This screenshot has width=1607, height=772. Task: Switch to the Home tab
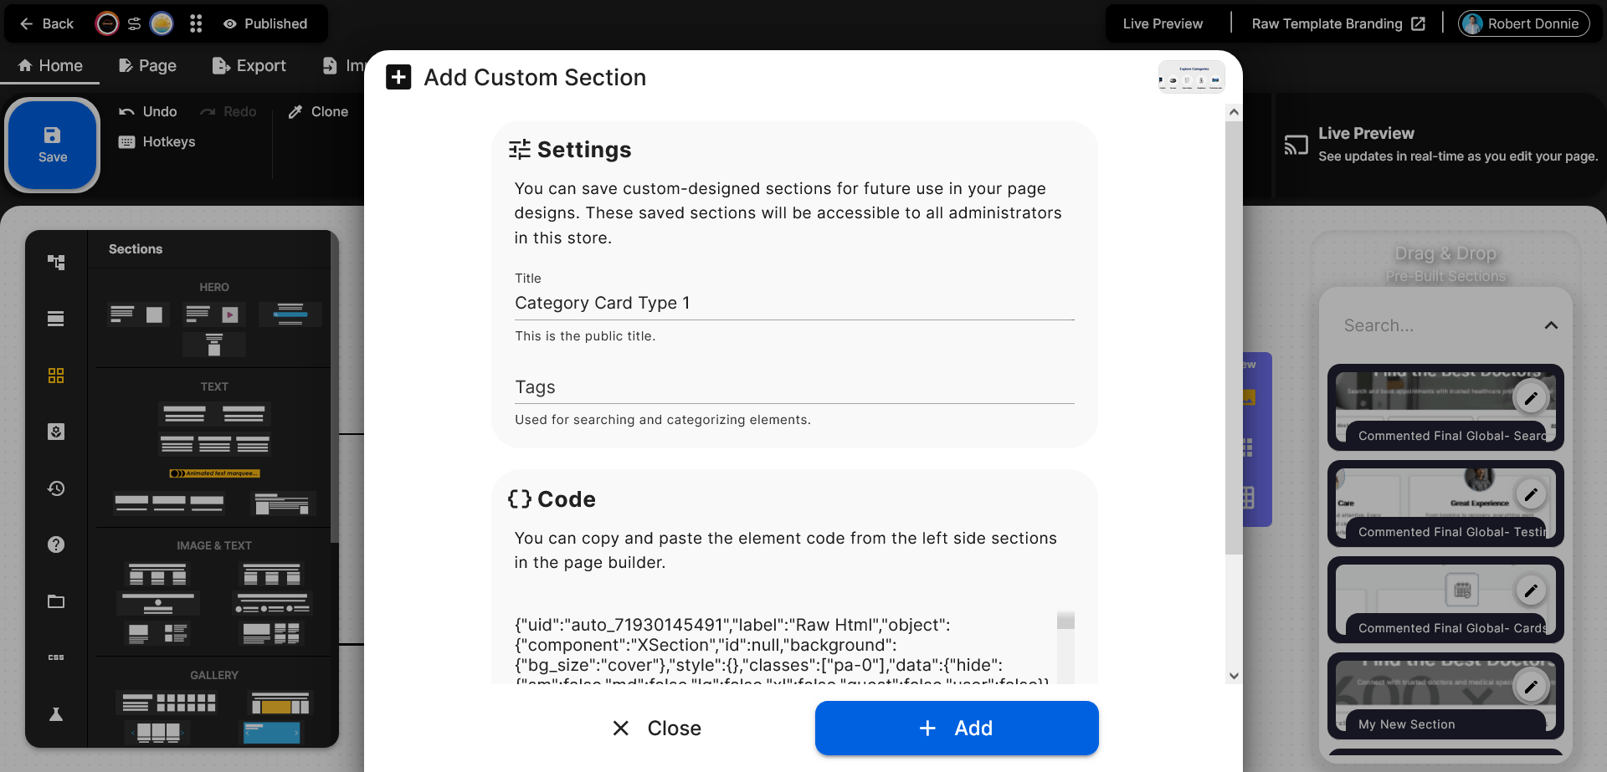pos(50,65)
